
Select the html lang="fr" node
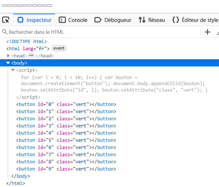click(x=28, y=48)
